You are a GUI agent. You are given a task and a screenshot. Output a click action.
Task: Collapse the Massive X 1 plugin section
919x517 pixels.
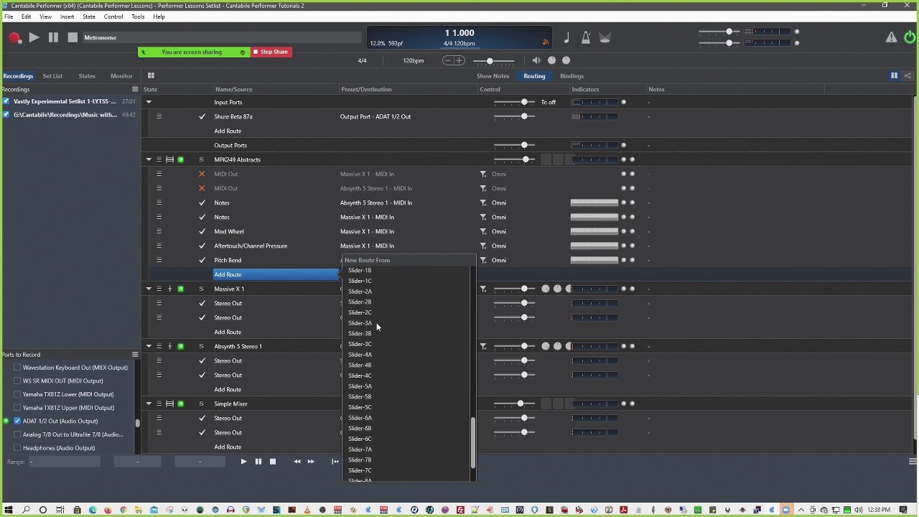149,289
